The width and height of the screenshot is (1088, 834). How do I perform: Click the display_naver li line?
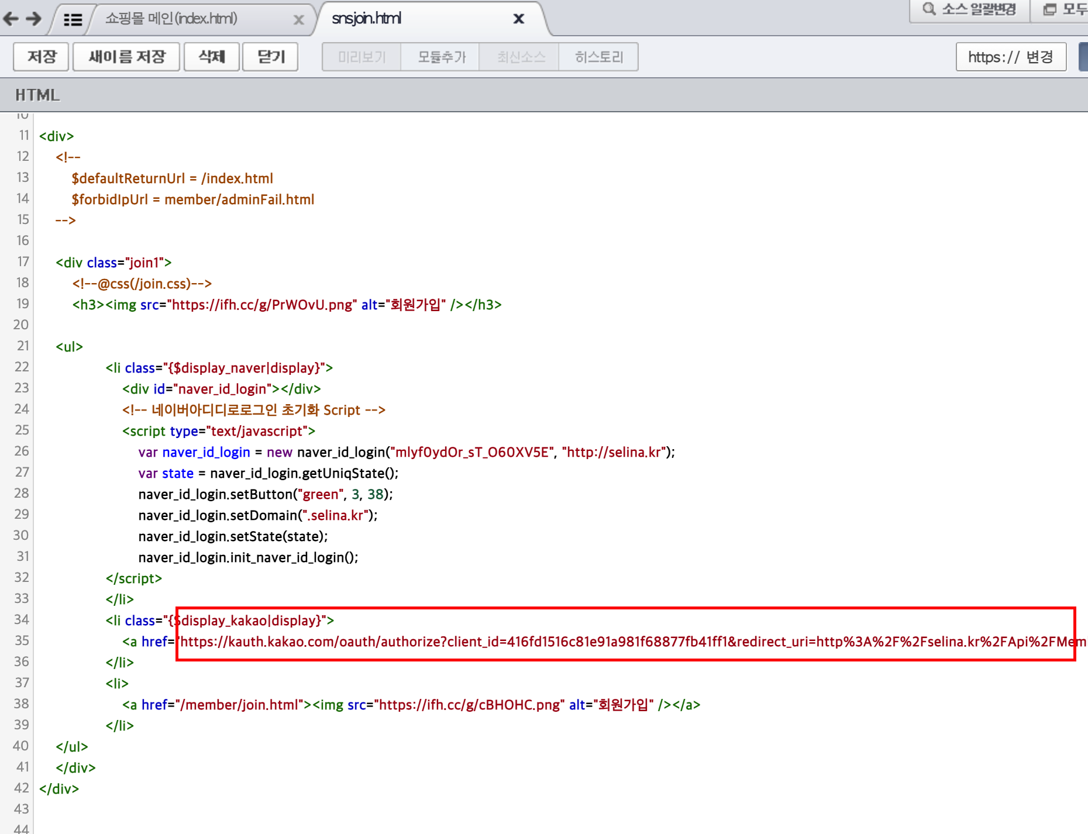tap(219, 368)
